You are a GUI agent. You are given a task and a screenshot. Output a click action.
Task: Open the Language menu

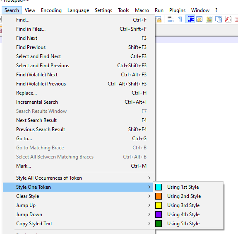tap(78, 10)
